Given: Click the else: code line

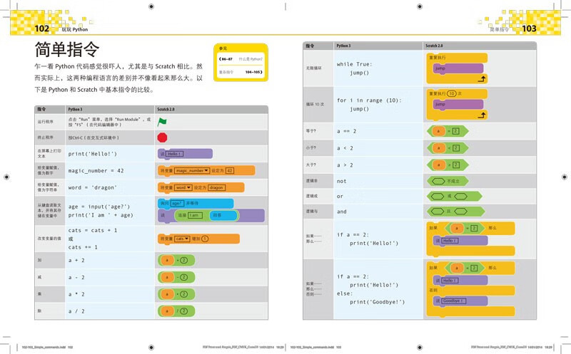Looking at the screenshot, I should click(x=345, y=293).
